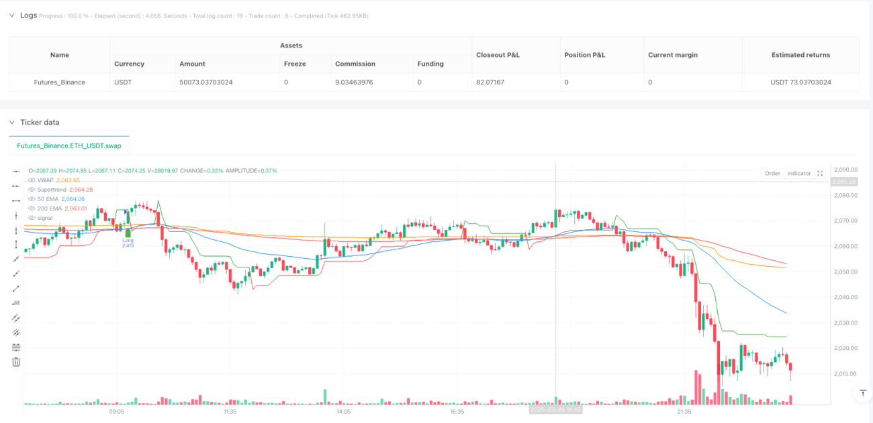
Task: Delete drawings with the trash icon
Action: tap(16, 362)
